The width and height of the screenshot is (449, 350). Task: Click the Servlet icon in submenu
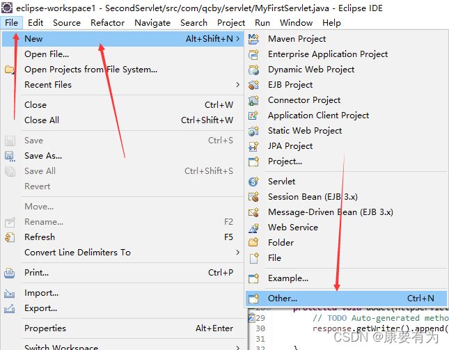coord(253,182)
